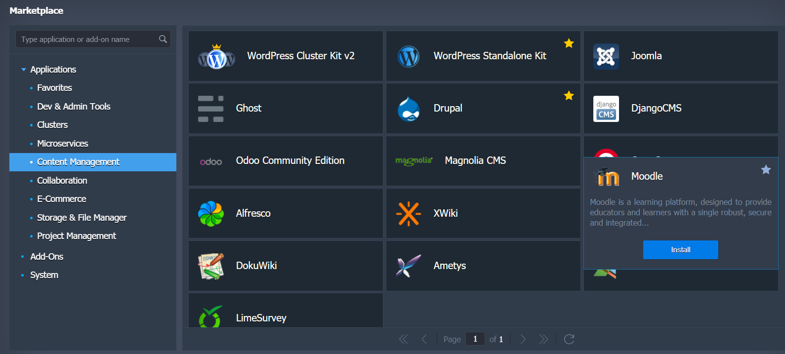
Task: Open the Add-Ons section
Action: (47, 257)
